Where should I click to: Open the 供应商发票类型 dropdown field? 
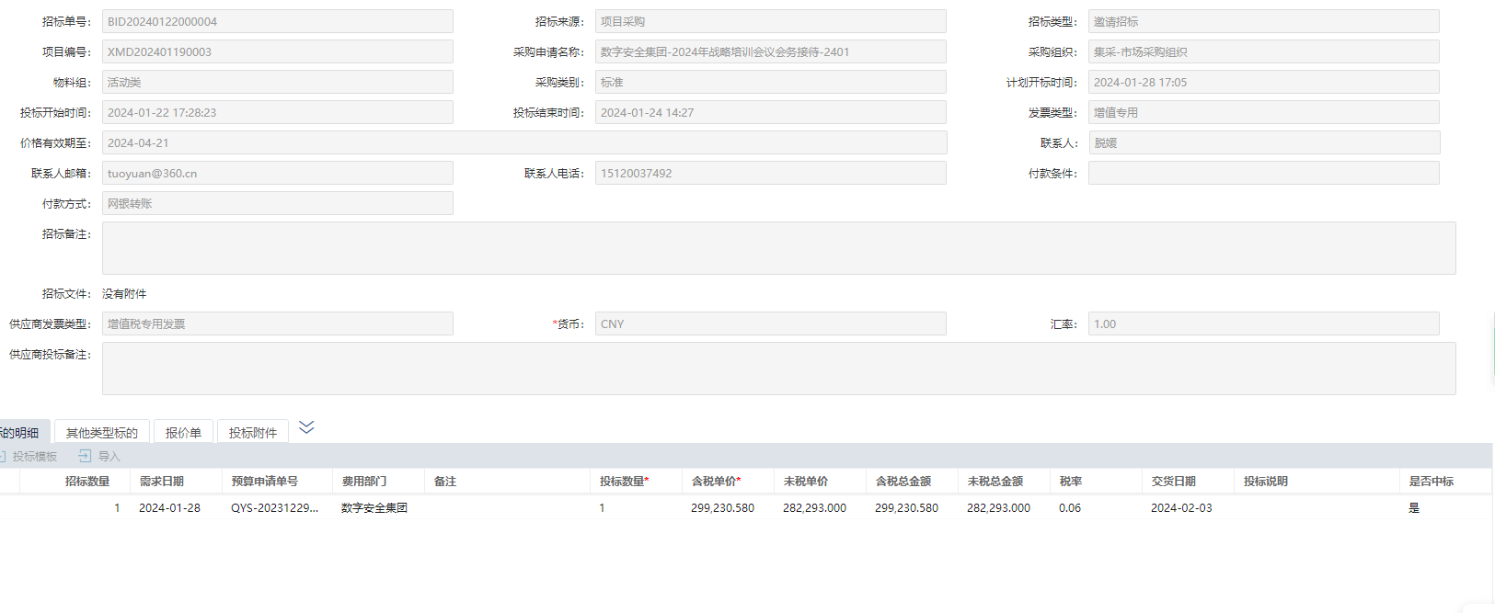tap(277, 324)
